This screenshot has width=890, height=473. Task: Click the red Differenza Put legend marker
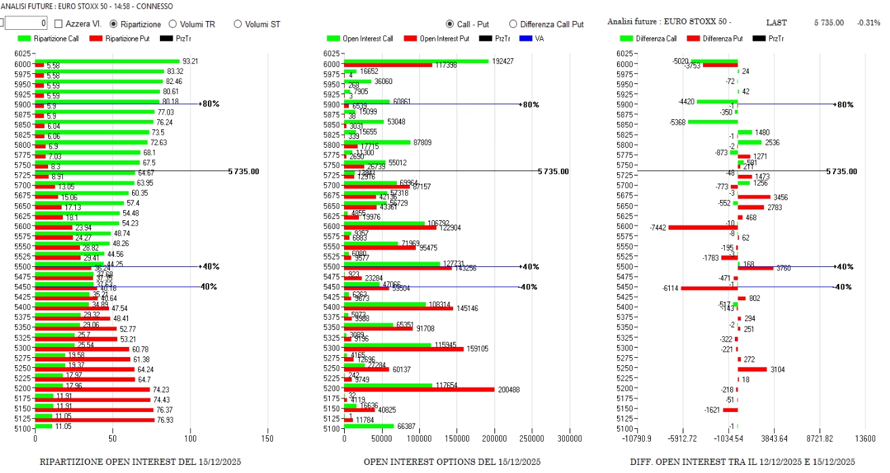(693, 39)
